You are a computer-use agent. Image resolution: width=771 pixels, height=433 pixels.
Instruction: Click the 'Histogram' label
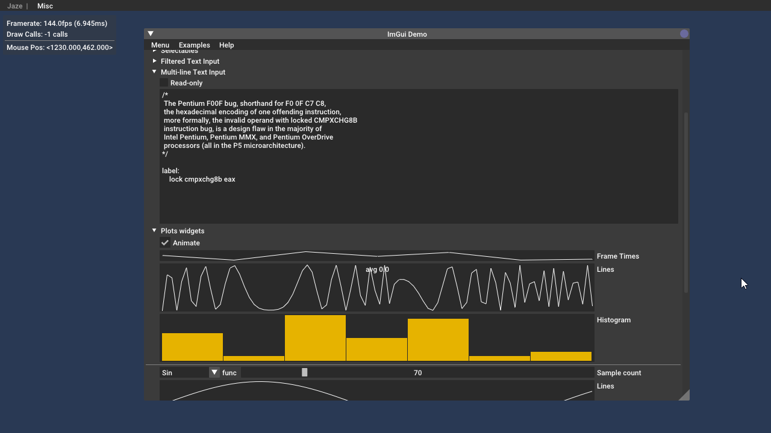(x=614, y=320)
